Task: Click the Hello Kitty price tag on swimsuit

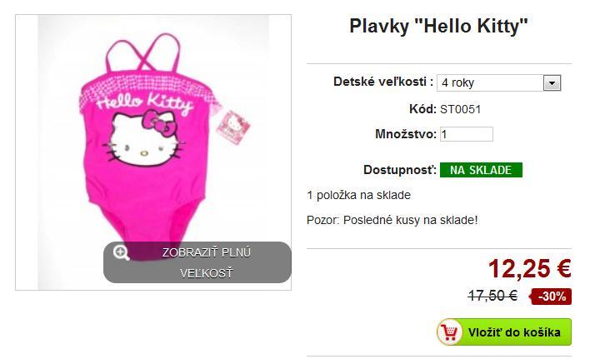Action: click(233, 127)
